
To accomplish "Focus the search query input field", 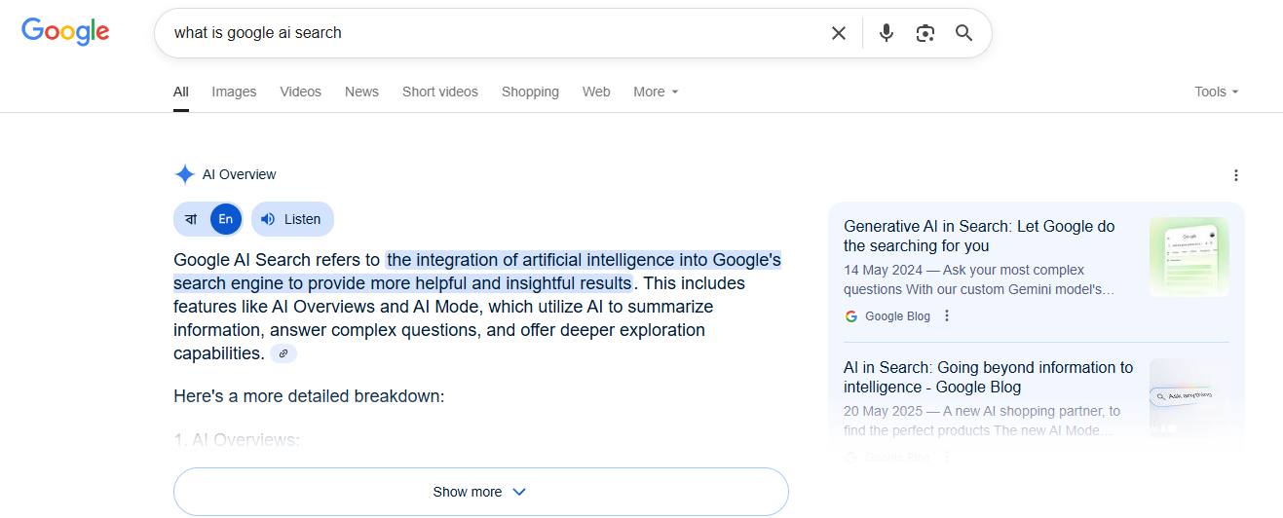I will click(487, 33).
